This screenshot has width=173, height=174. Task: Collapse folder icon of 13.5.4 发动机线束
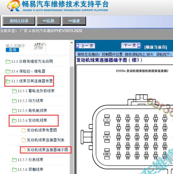(14, 121)
